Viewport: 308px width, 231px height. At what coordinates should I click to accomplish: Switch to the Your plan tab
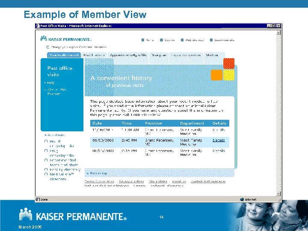159,55
